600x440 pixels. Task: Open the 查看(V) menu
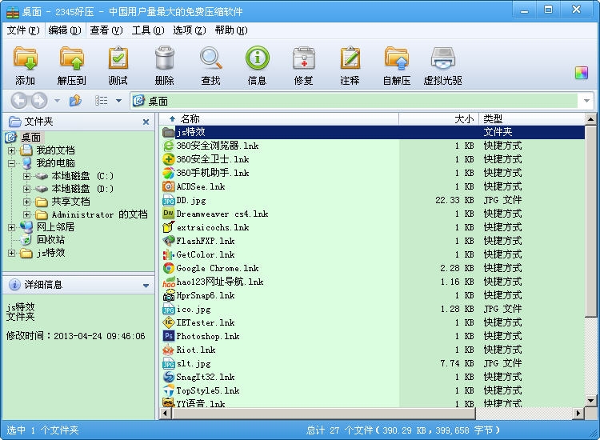point(106,30)
